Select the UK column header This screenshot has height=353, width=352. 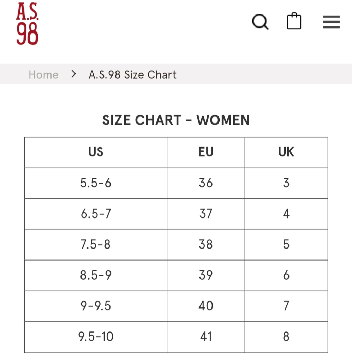click(x=286, y=152)
